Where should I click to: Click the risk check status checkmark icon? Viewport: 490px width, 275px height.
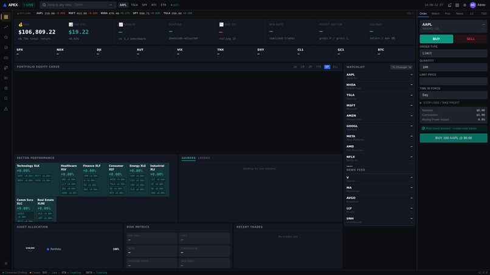(x=424, y=128)
